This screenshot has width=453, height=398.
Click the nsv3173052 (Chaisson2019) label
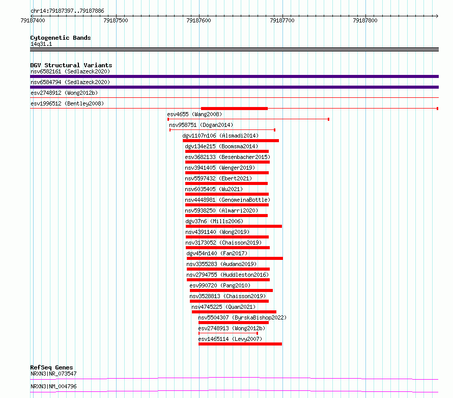pos(223,243)
